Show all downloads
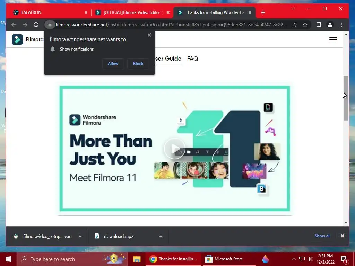Screen dimensions: 355x266 pos(322,236)
